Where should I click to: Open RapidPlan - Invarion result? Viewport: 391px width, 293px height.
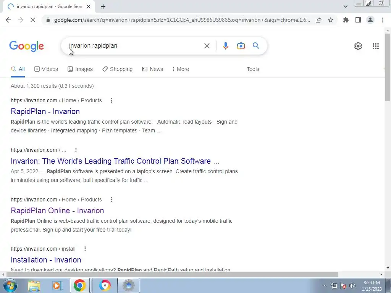(45, 111)
